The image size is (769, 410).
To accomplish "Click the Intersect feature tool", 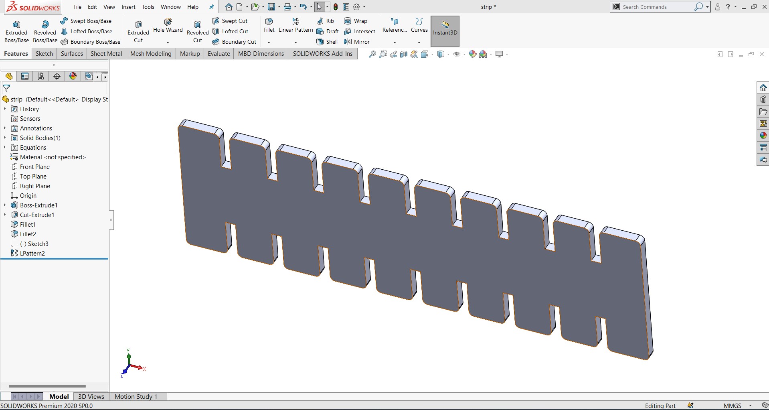I will [360, 31].
